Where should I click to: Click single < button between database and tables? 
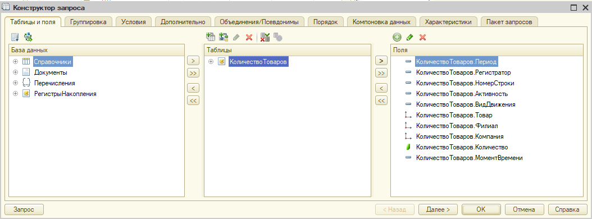[193, 88]
